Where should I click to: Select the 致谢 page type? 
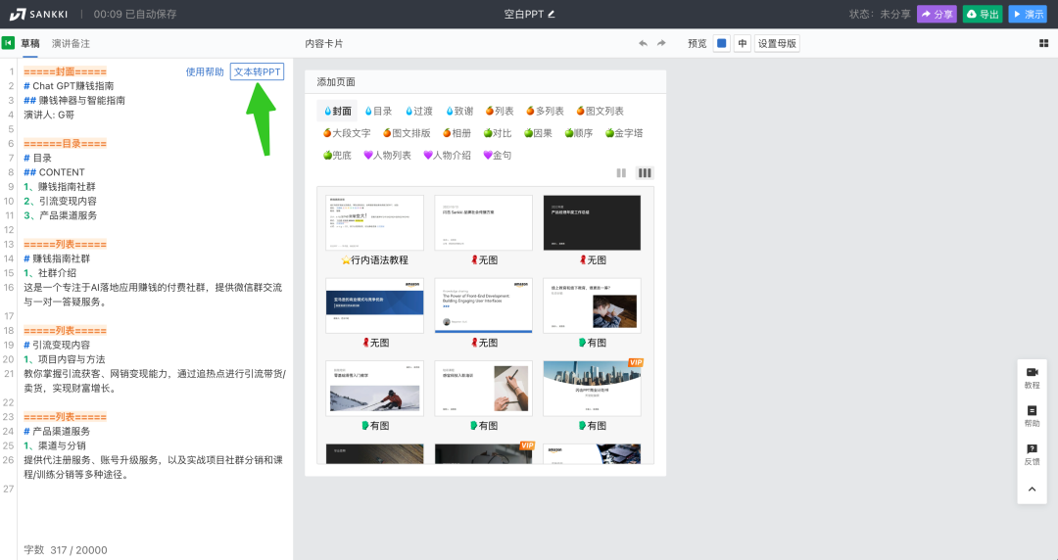[x=458, y=111]
